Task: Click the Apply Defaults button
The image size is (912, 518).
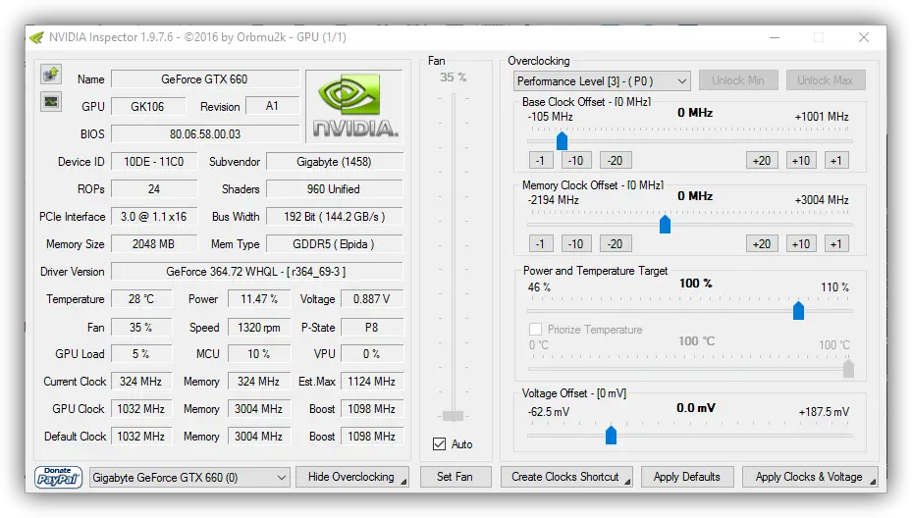Action: [687, 477]
